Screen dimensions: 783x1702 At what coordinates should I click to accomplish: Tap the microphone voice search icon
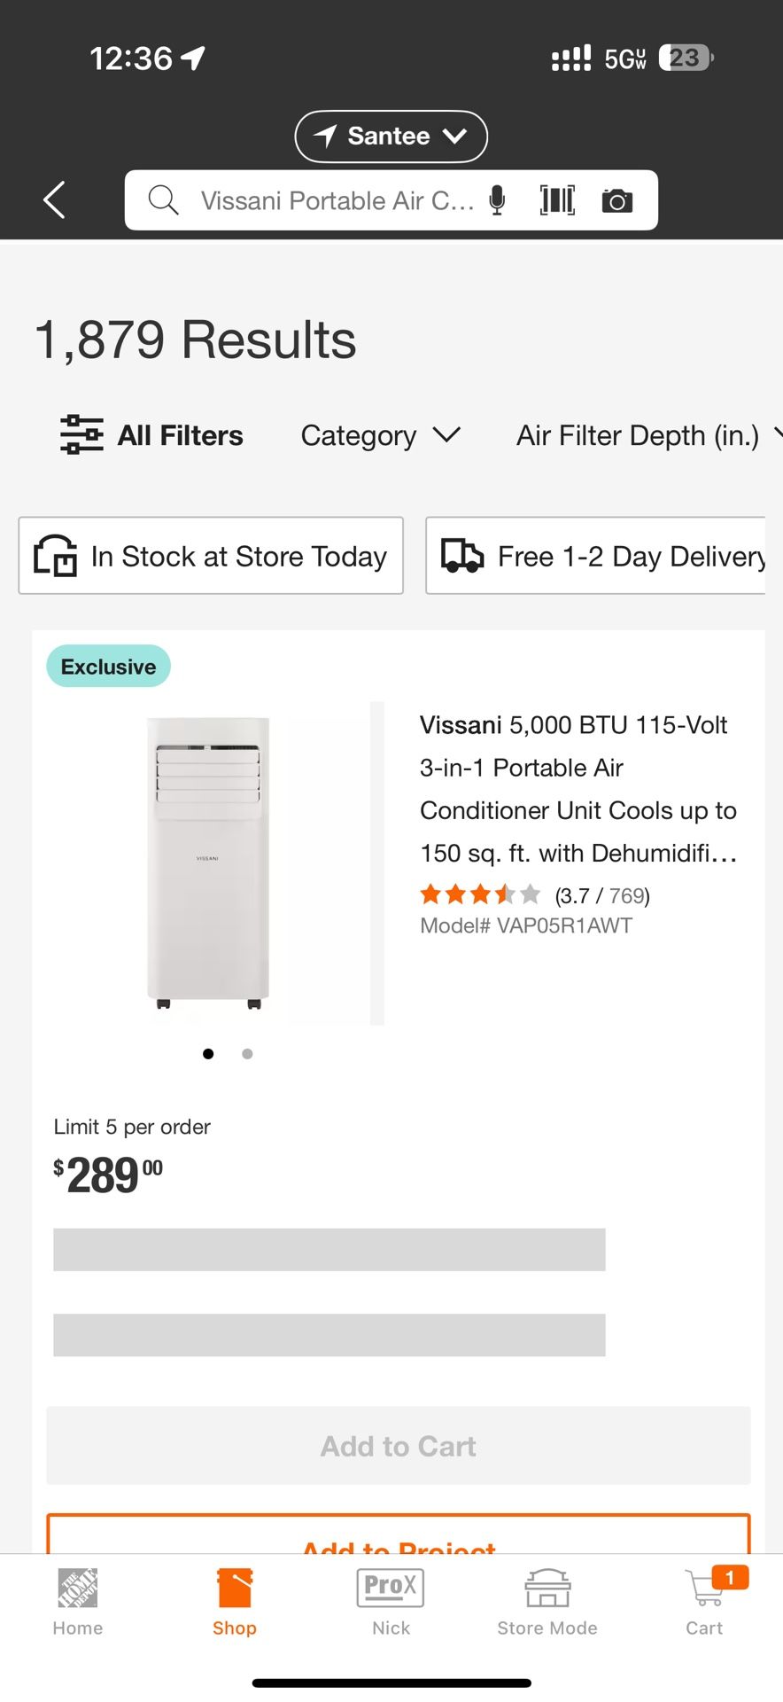[498, 200]
